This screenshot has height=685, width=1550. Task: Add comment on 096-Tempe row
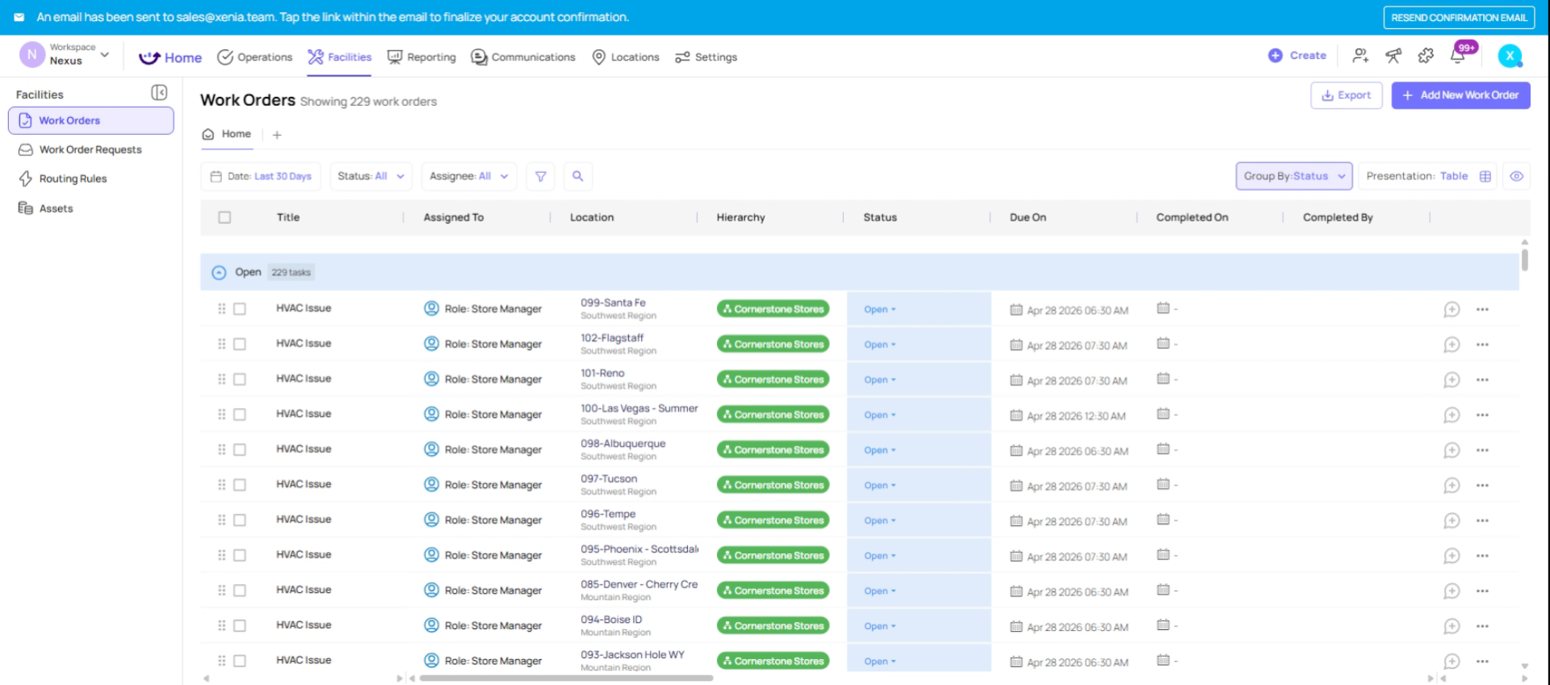tap(1452, 520)
